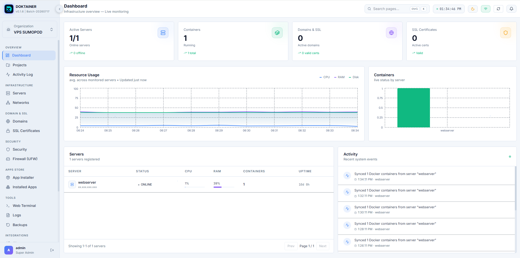Viewport: 520px width, 258px height.
Task: Open Dashboard in the sidebar
Action: tap(29, 55)
